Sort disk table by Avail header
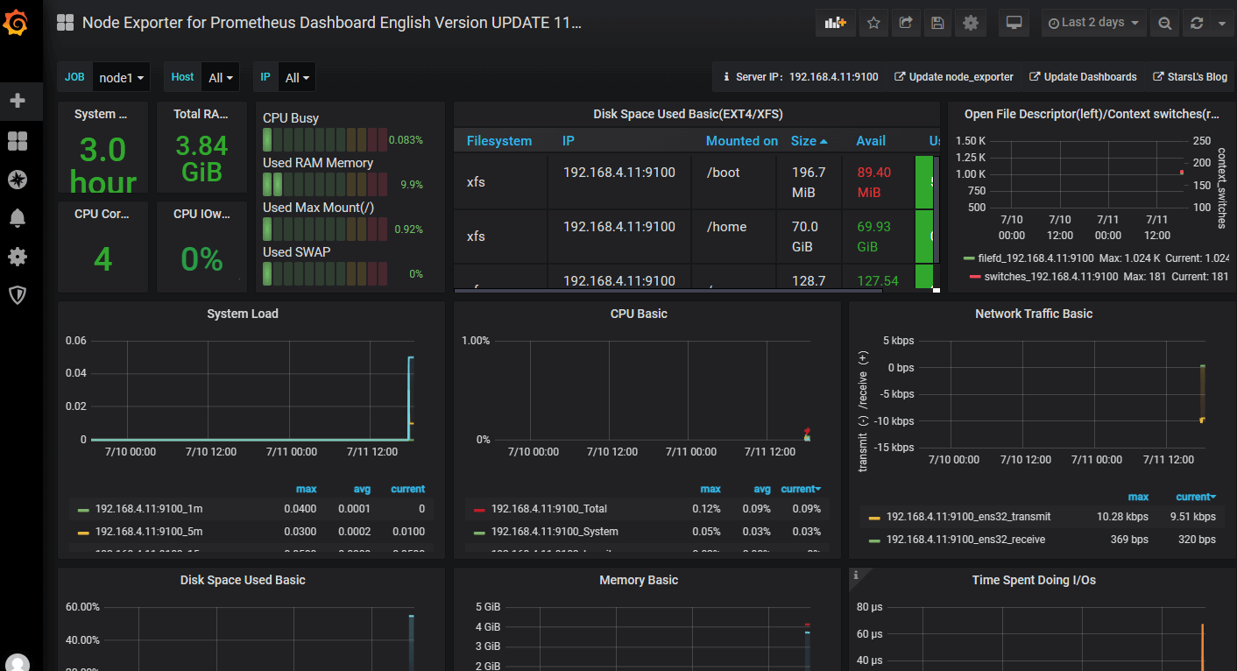The height and width of the screenshot is (671, 1237). coord(871,141)
